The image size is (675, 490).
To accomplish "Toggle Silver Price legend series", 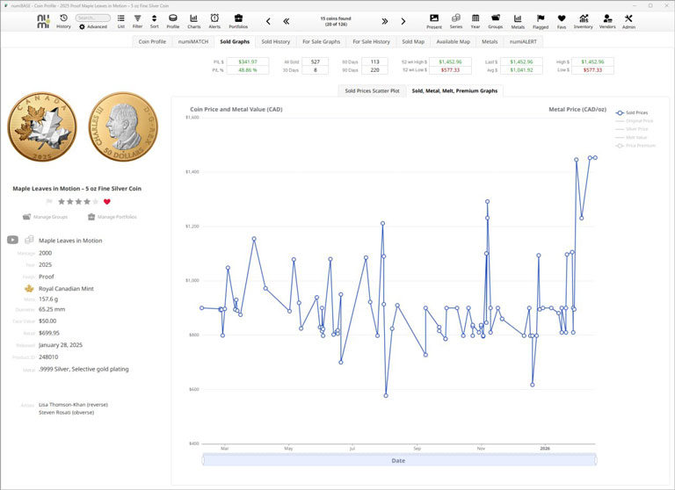I will point(632,129).
